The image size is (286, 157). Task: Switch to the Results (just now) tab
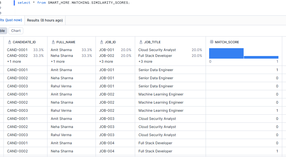(x=11, y=20)
